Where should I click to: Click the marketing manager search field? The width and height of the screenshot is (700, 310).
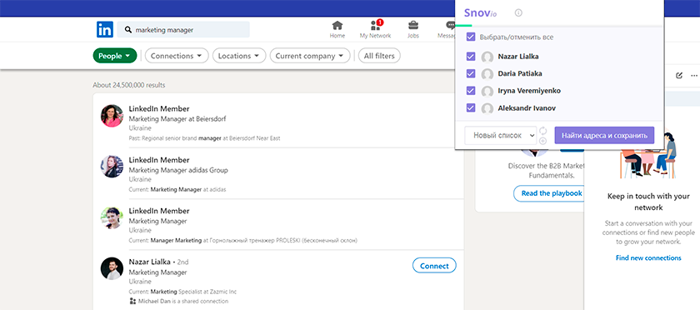coord(183,29)
